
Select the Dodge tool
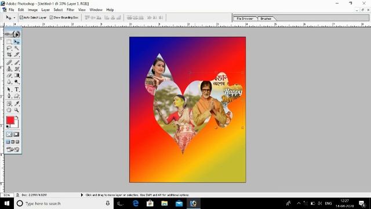tap(17, 82)
